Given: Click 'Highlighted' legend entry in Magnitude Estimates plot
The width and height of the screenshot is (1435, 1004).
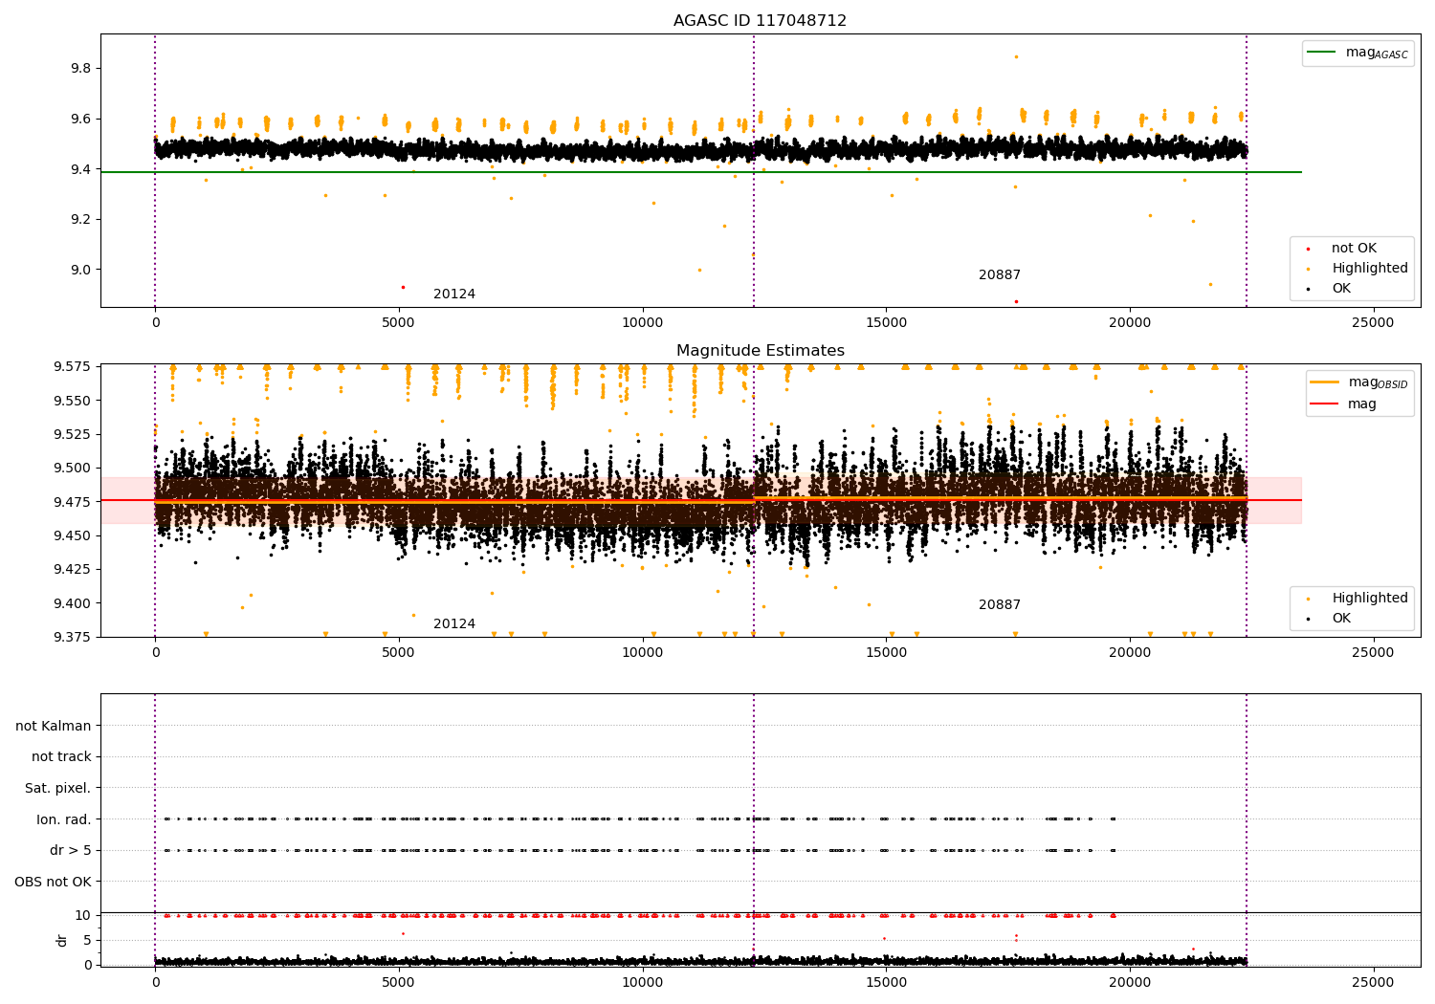Looking at the screenshot, I should click(1369, 599).
